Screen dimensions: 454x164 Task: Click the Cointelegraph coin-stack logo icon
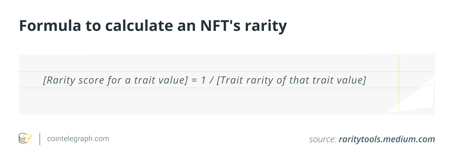(x=25, y=139)
